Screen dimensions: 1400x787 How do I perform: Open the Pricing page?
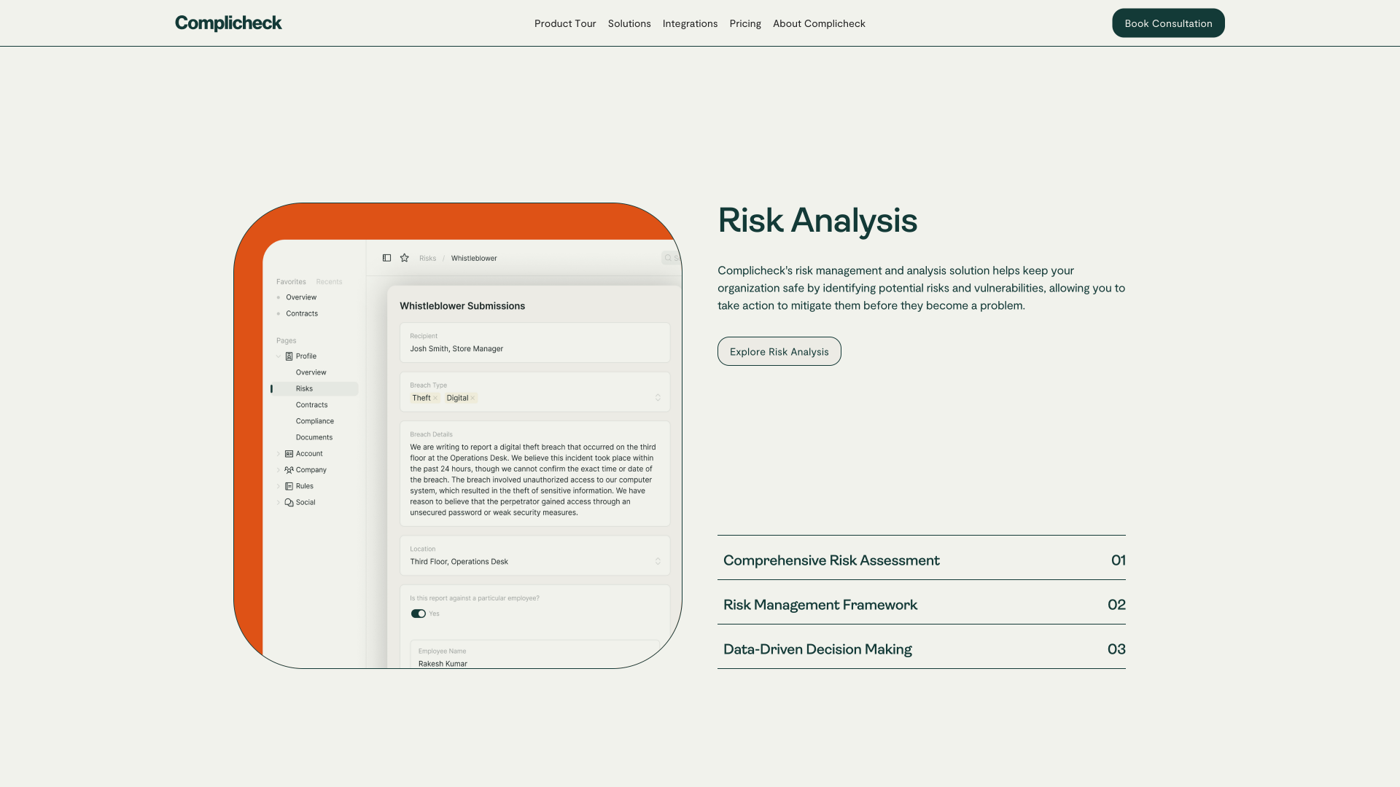[x=745, y=23]
